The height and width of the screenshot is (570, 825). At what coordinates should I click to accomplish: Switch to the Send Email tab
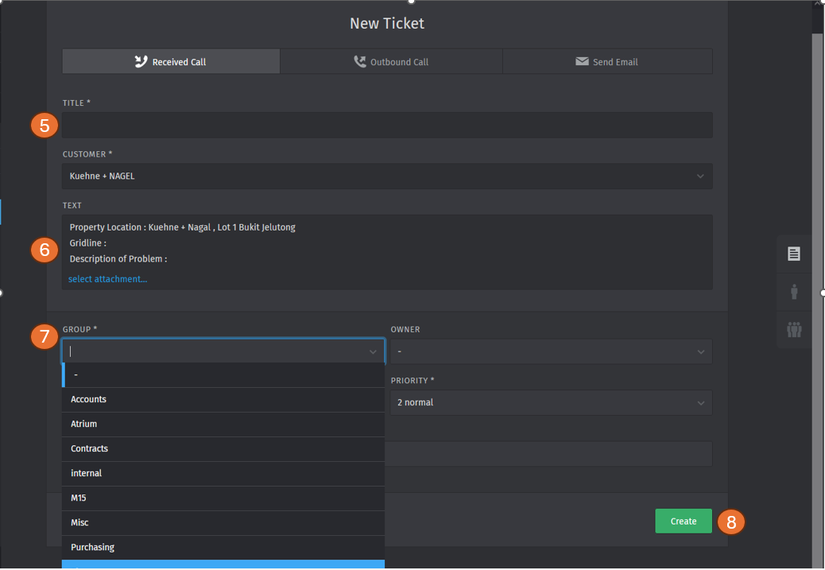(607, 62)
